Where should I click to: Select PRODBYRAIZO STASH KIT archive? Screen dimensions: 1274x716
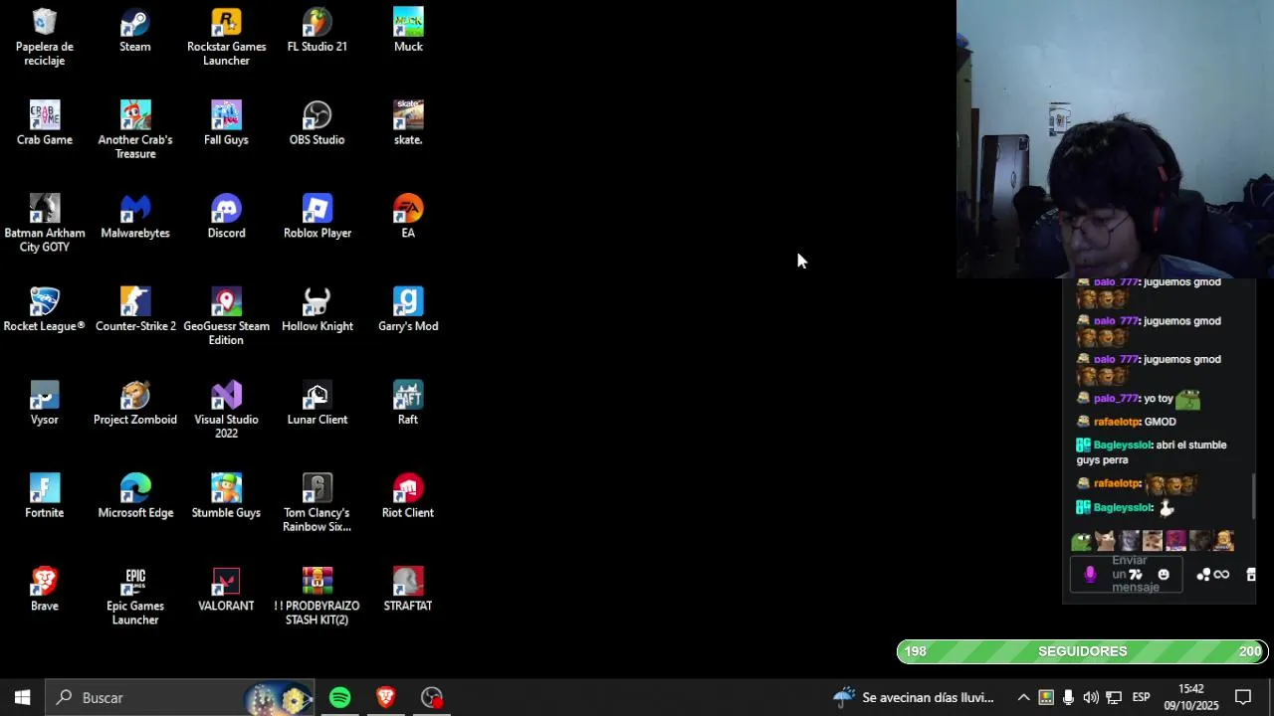click(318, 598)
